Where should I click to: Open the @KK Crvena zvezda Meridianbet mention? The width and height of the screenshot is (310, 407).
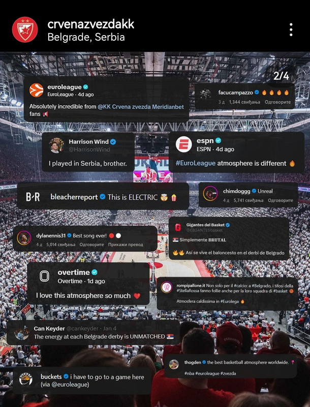(x=141, y=107)
